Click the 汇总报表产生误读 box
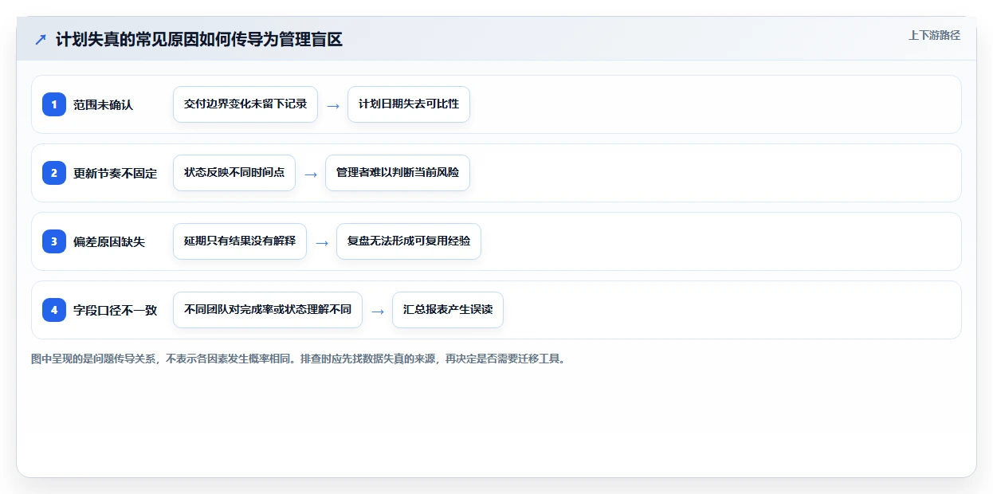The height and width of the screenshot is (494, 993). point(448,310)
